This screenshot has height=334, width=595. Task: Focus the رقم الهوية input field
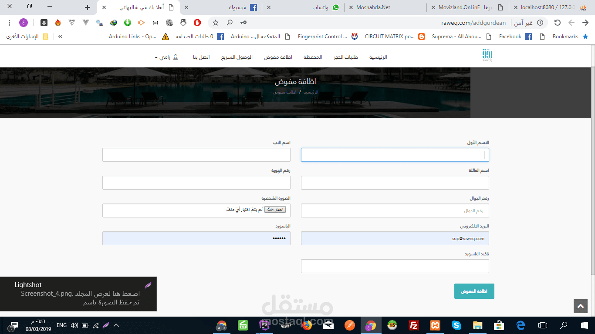(x=196, y=183)
